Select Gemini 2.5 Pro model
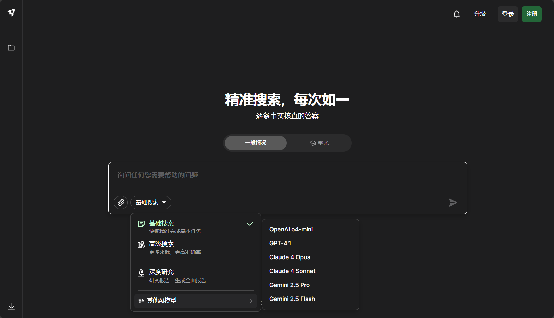 pos(310,285)
